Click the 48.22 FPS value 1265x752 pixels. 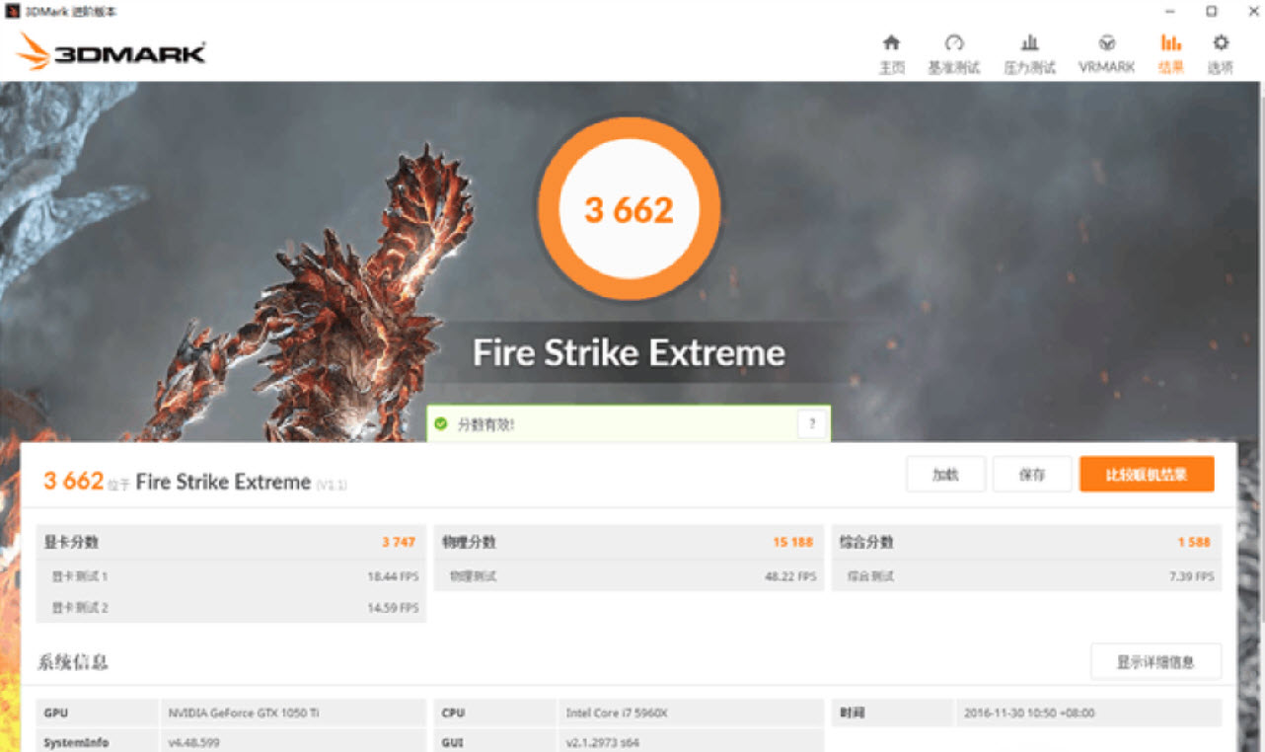[x=791, y=576]
